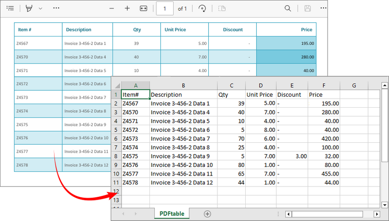Select Excel column A header
Image resolution: width=389 pixels, height=221 pixels.
(x=136, y=85)
